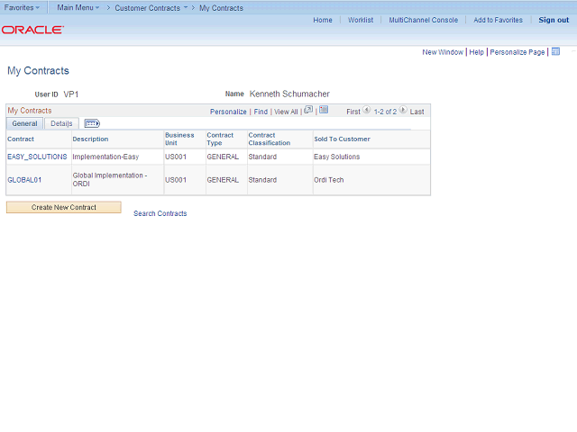Click the Last navigation link
577x432 pixels.
click(x=417, y=112)
